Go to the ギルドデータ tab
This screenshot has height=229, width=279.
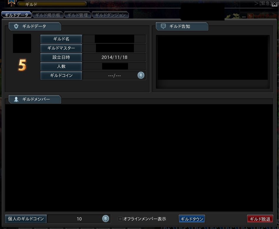[x=16, y=15]
